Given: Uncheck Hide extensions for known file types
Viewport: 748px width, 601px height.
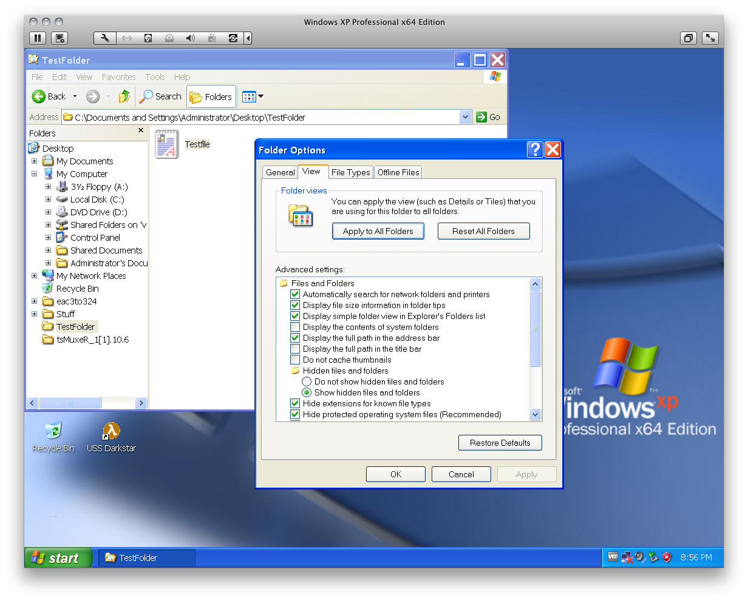Looking at the screenshot, I should click(x=295, y=403).
